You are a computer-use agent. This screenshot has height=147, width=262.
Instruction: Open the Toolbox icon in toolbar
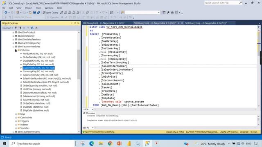[x=172, y=13]
